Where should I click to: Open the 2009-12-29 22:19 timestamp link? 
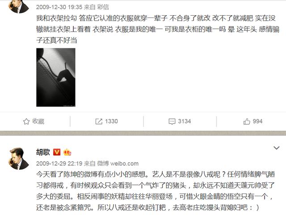(x=59, y=163)
